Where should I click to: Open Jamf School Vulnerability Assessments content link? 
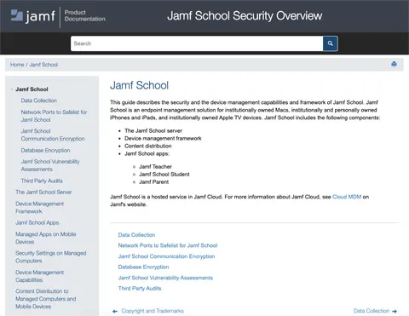[x=165, y=278]
